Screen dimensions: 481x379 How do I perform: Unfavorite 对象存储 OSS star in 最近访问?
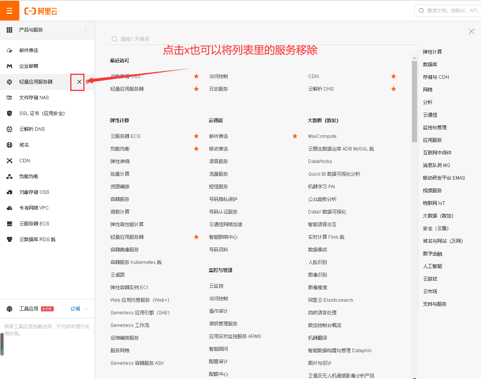tap(196, 76)
